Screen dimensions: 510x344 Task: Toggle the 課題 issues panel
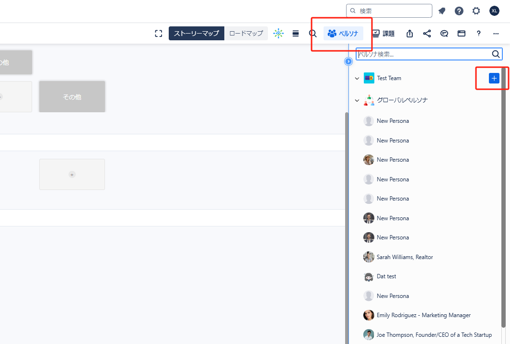click(383, 34)
